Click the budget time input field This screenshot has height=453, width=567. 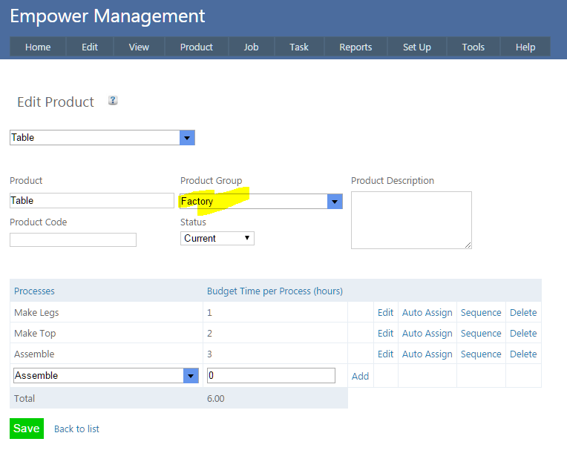coord(271,376)
